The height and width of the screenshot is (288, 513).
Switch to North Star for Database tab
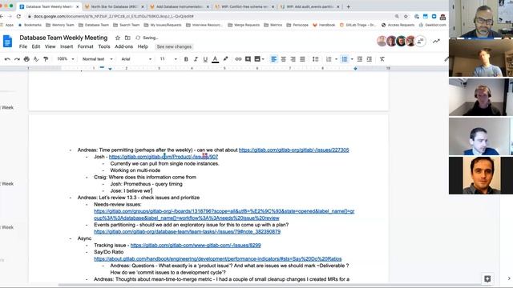[x=114, y=6]
